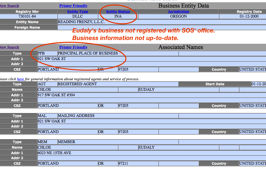Select entity name READING FRENZY, L.L.C.
Screen dimensions: 266x169
coord(81,22)
